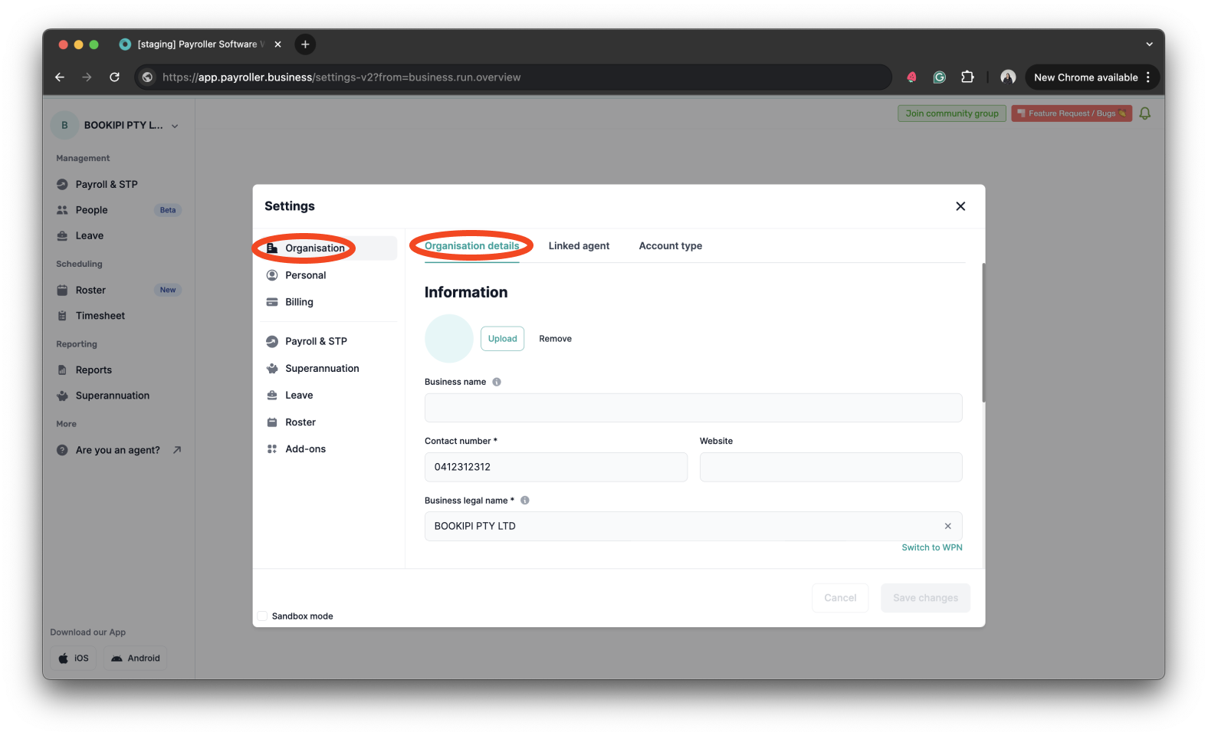
Task: Focus the Business name input field
Action: coord(693,408)
